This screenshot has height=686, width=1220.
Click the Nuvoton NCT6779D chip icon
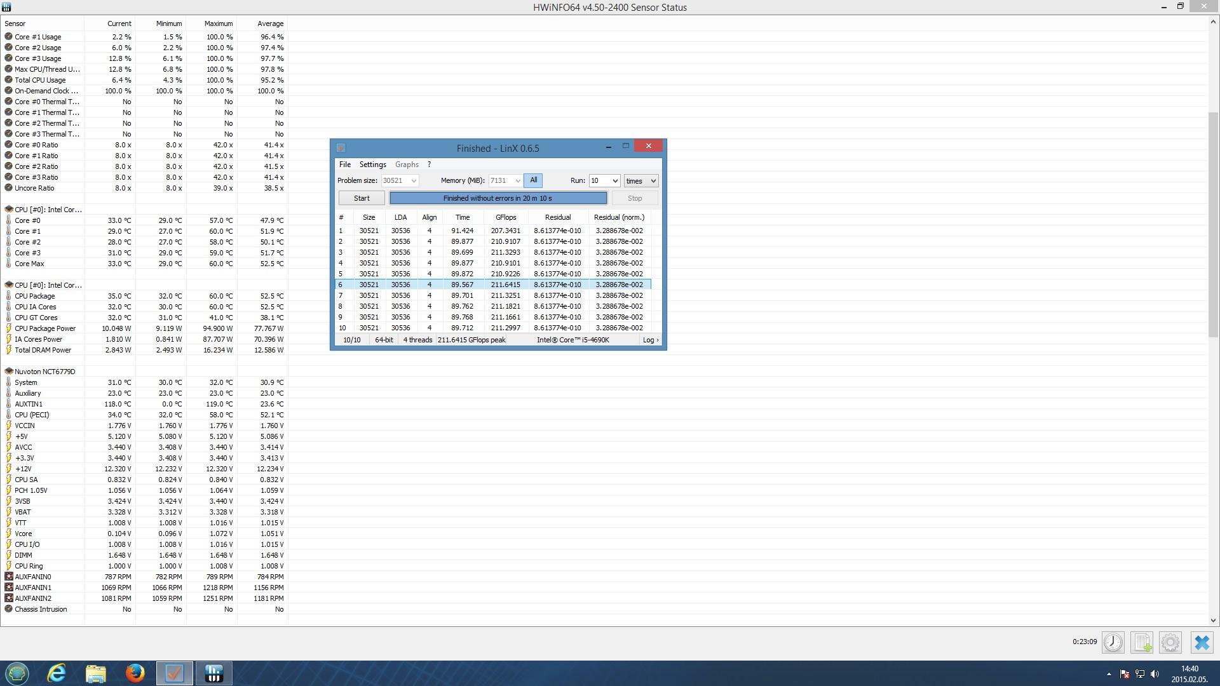[9, 372]
